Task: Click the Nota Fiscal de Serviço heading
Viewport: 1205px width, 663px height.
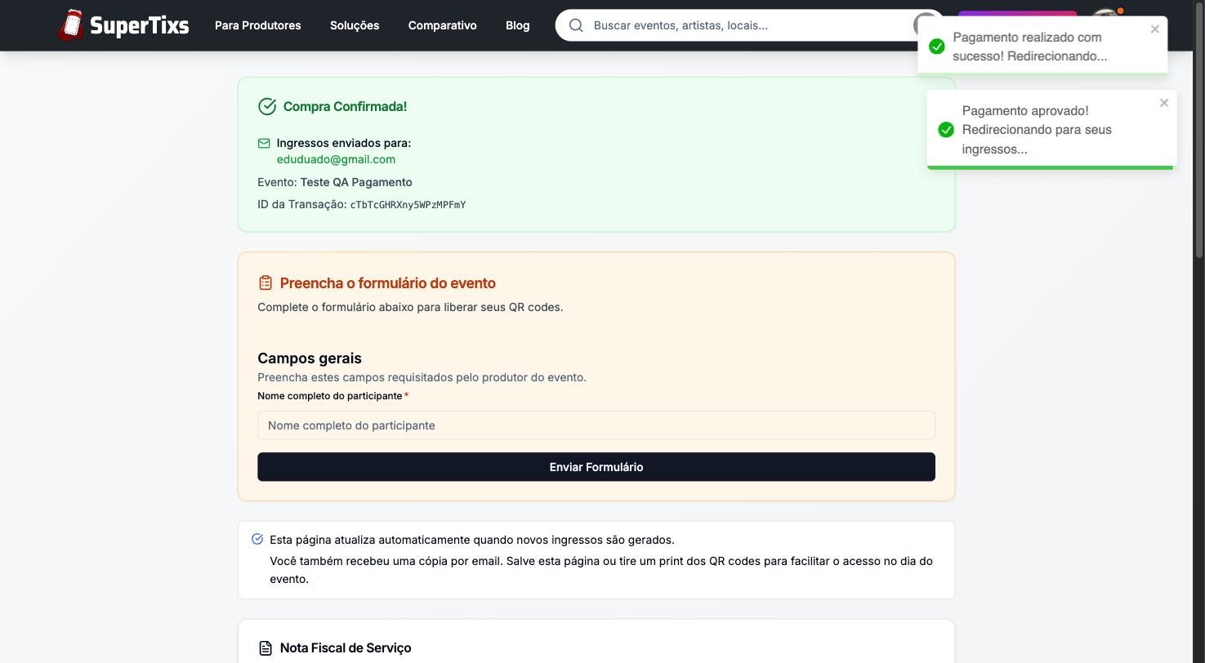Action: [346, 648]
